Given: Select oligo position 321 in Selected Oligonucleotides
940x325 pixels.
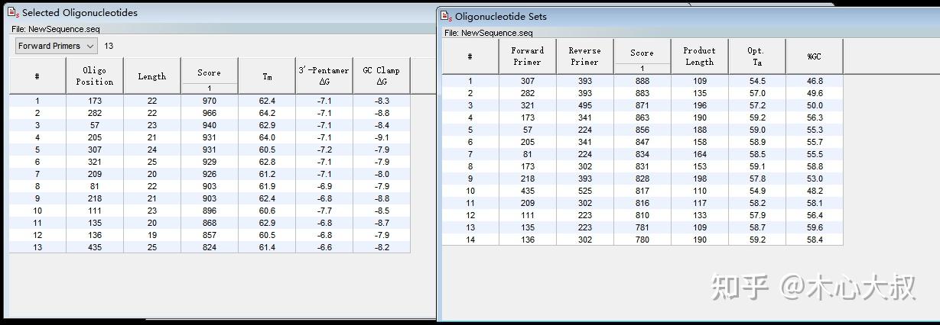Looking at the screenshot, I should (x=95, y=162).
